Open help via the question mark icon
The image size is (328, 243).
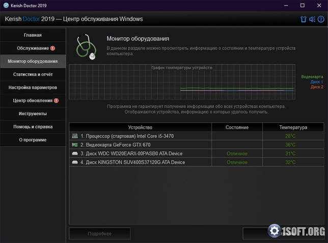pyautogui.click(x=321, y=19)
